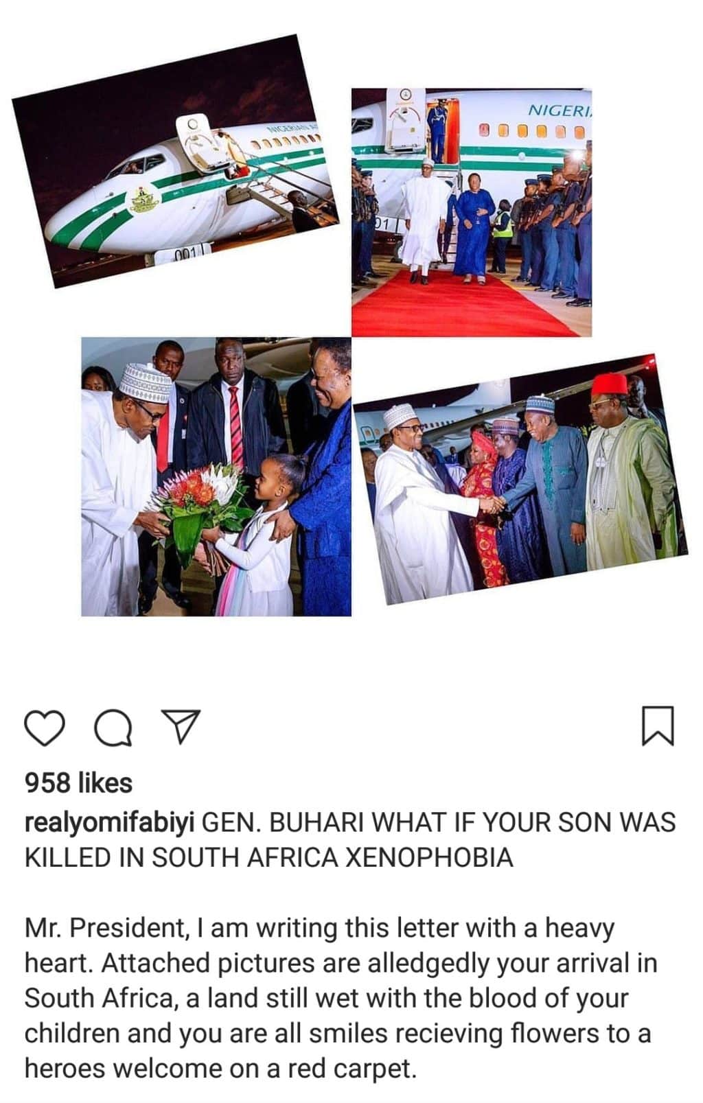The height and width of the screenshot is (1103, 703).
Task: Open comments with speech bubble icon
Action: pos(113,728)
